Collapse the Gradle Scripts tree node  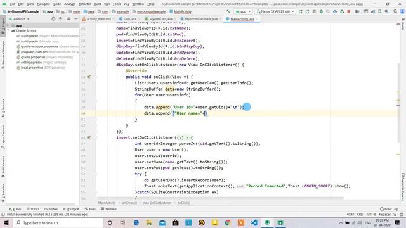point(8,31)
